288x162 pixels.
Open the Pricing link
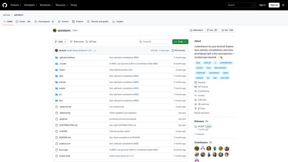pos(74,5)
